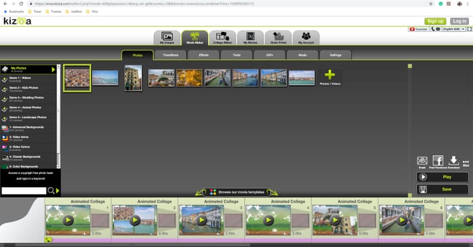473x247 pixels.
Task: Open the My Images section
Action: 167,37
